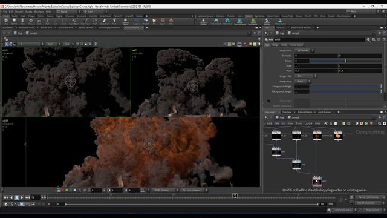Select the Torus shelf tool
387x218 pixels.
coord(31,21)
